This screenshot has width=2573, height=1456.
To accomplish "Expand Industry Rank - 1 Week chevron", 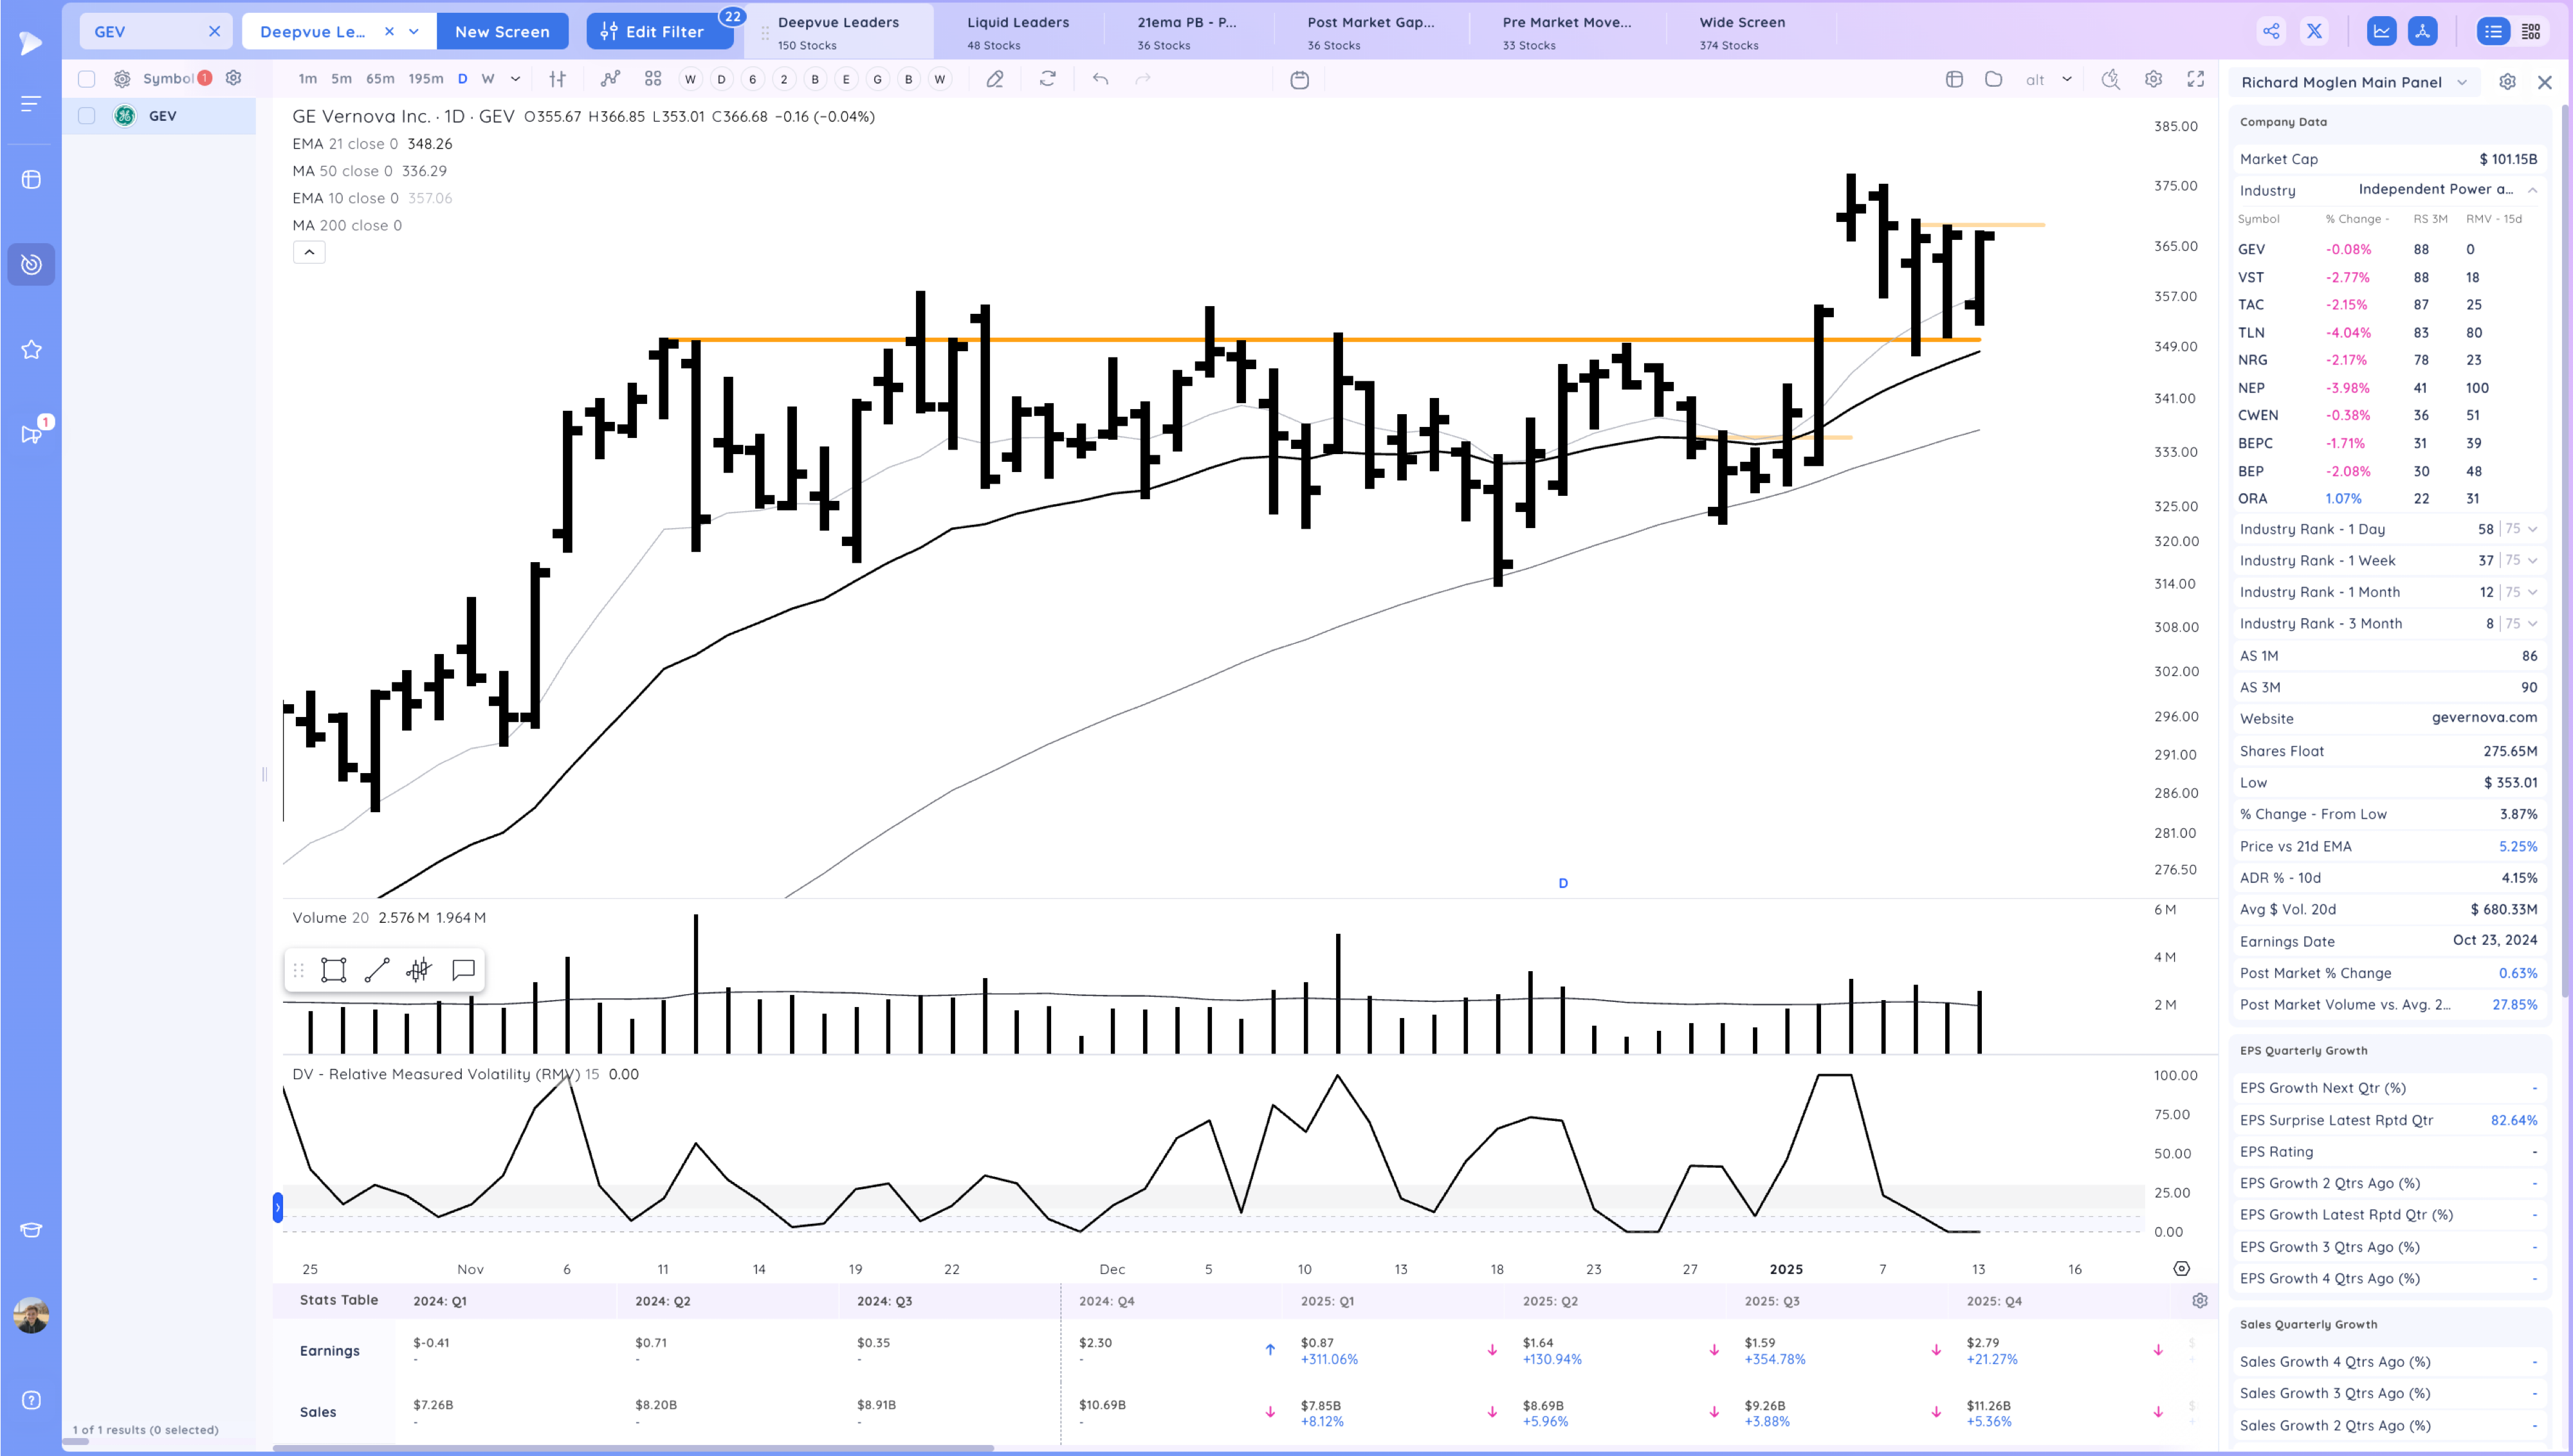I will (x=2532, y=561).
